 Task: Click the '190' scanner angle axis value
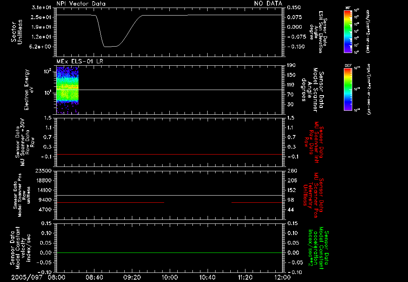[x=291, y=65]
